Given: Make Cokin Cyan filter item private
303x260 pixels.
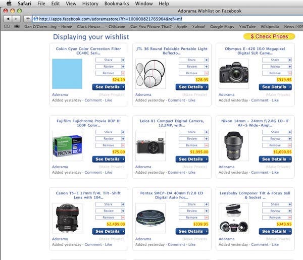Looking at the screenshot, I should click(x=111, y=94).
